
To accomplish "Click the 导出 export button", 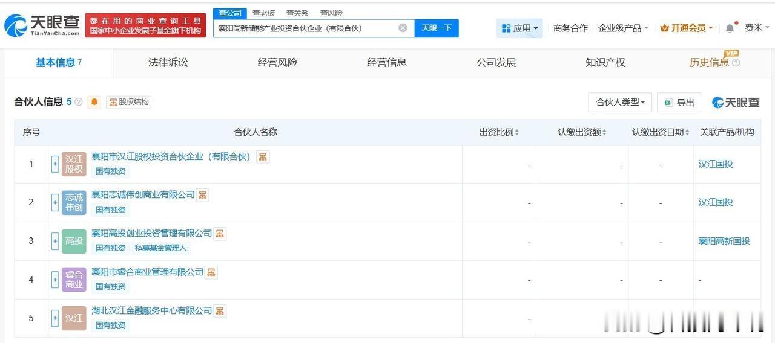I will coord(679,102).
